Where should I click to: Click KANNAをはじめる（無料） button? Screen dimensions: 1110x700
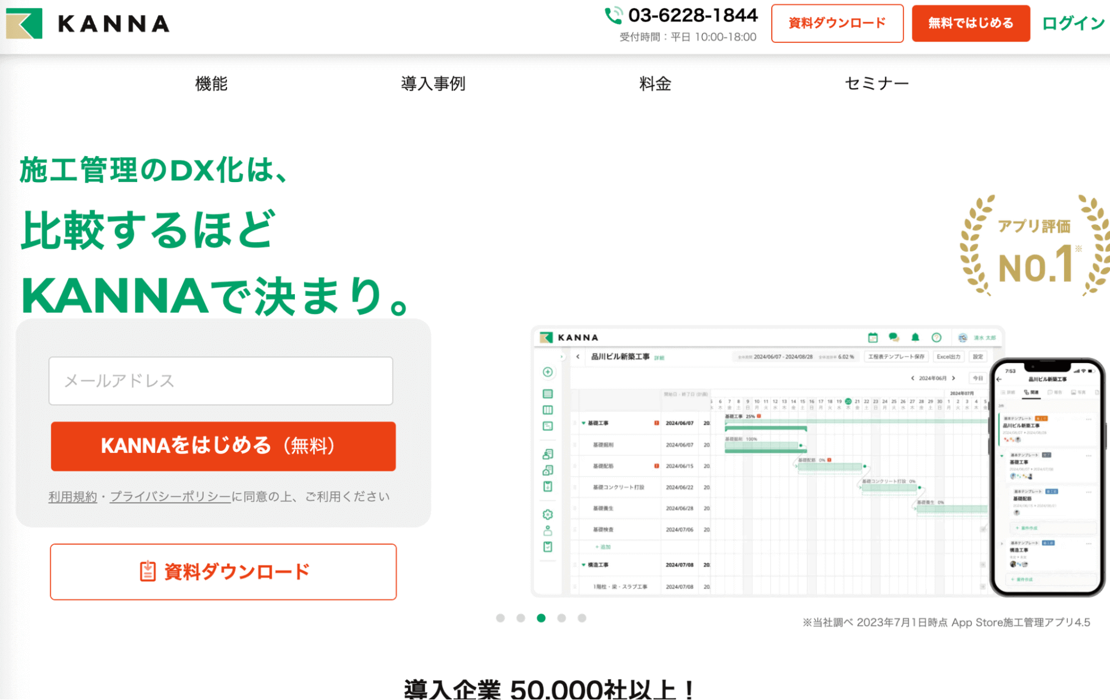223,446
